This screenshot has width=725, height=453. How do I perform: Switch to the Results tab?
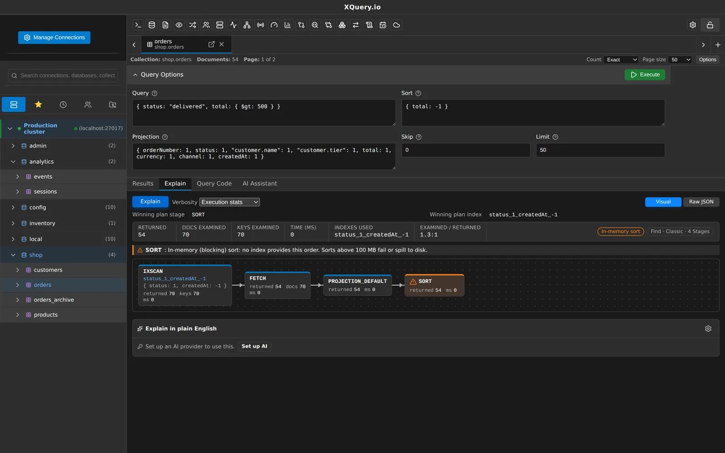tap(143, 183)
